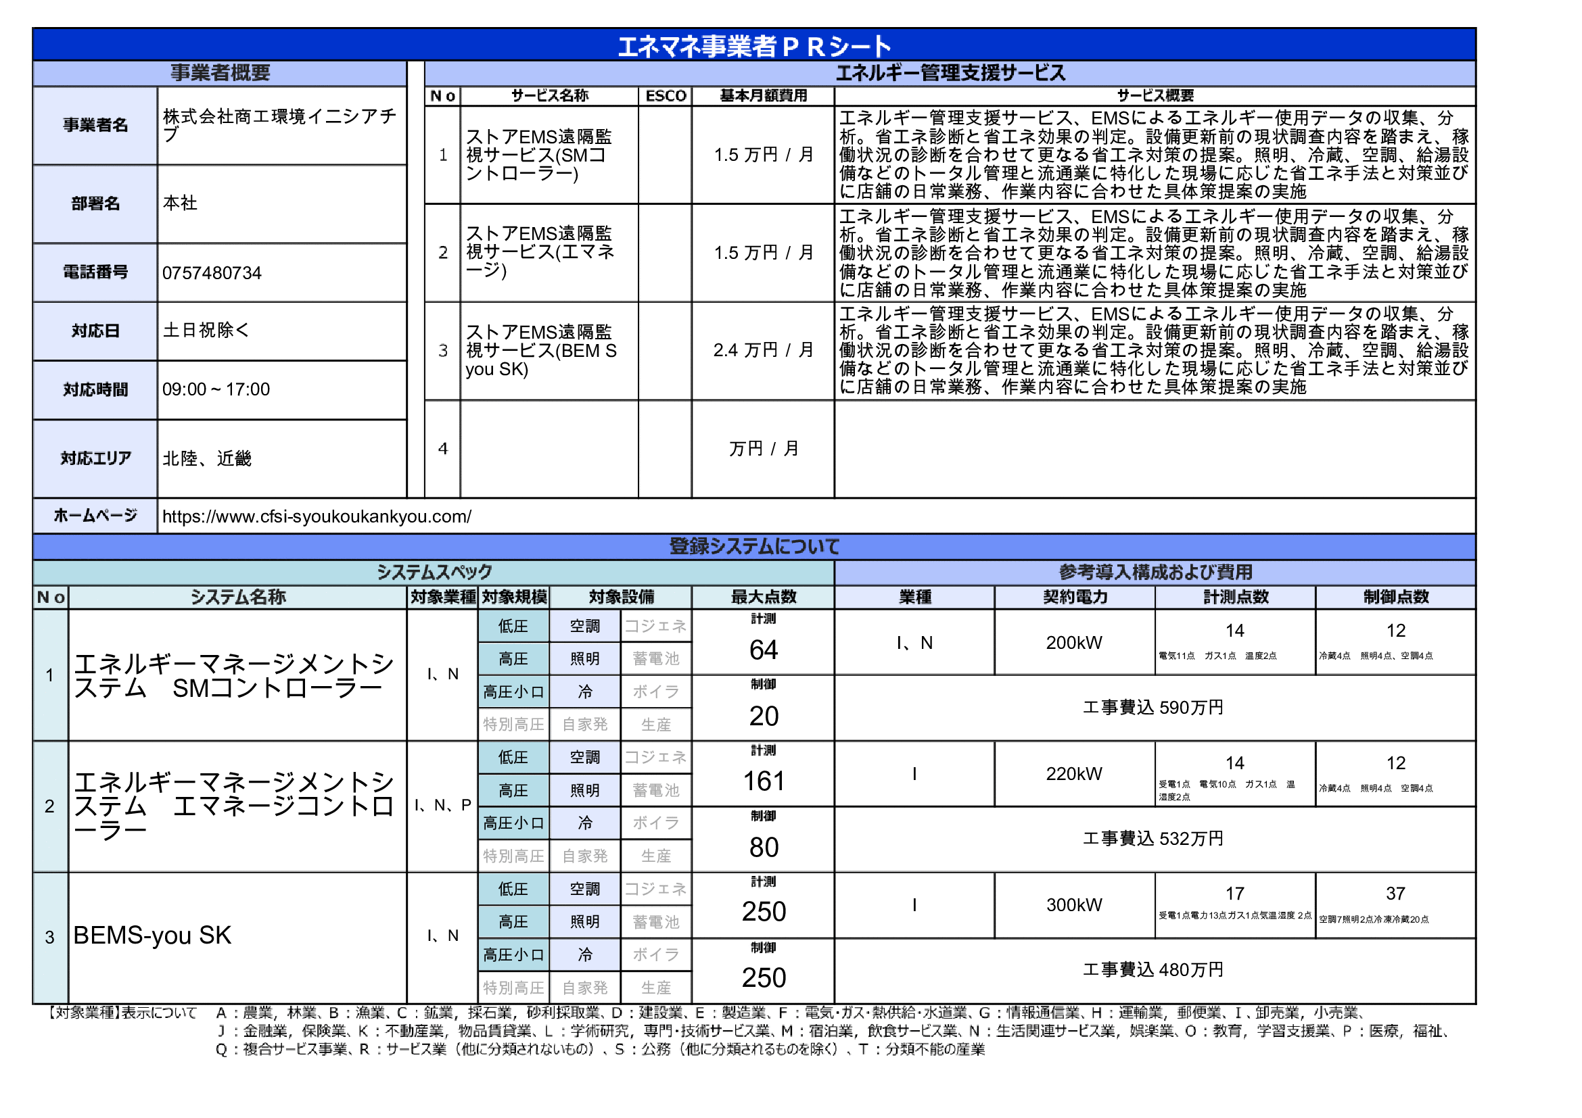Click the 制御点数 column header

1396,597
